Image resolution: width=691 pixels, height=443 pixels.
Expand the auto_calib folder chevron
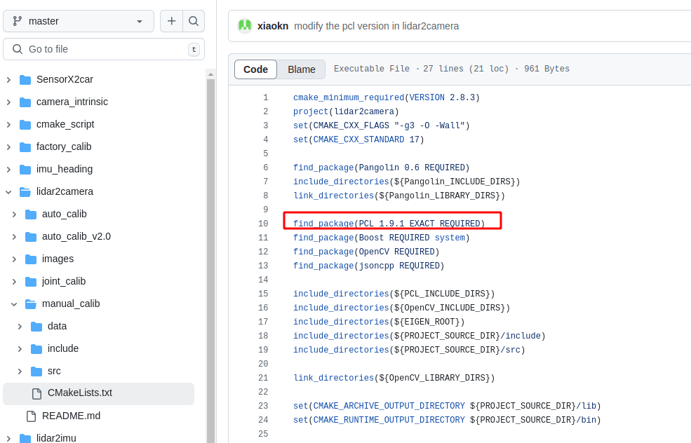pyautogui.click(x=14, y=214)
